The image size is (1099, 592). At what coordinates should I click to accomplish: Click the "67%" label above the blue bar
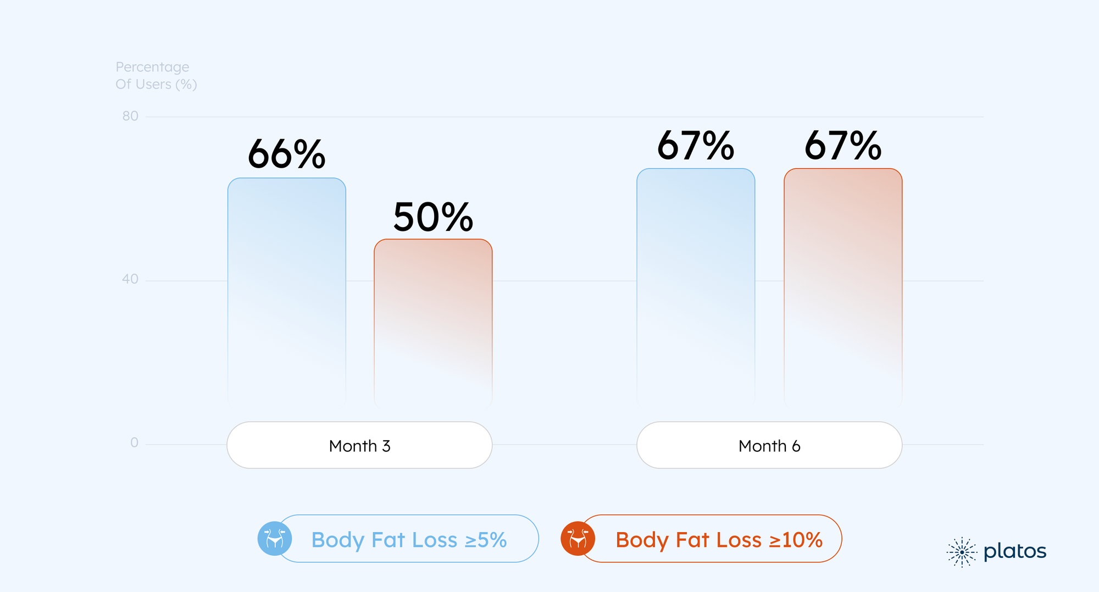(x=696, y=146)
